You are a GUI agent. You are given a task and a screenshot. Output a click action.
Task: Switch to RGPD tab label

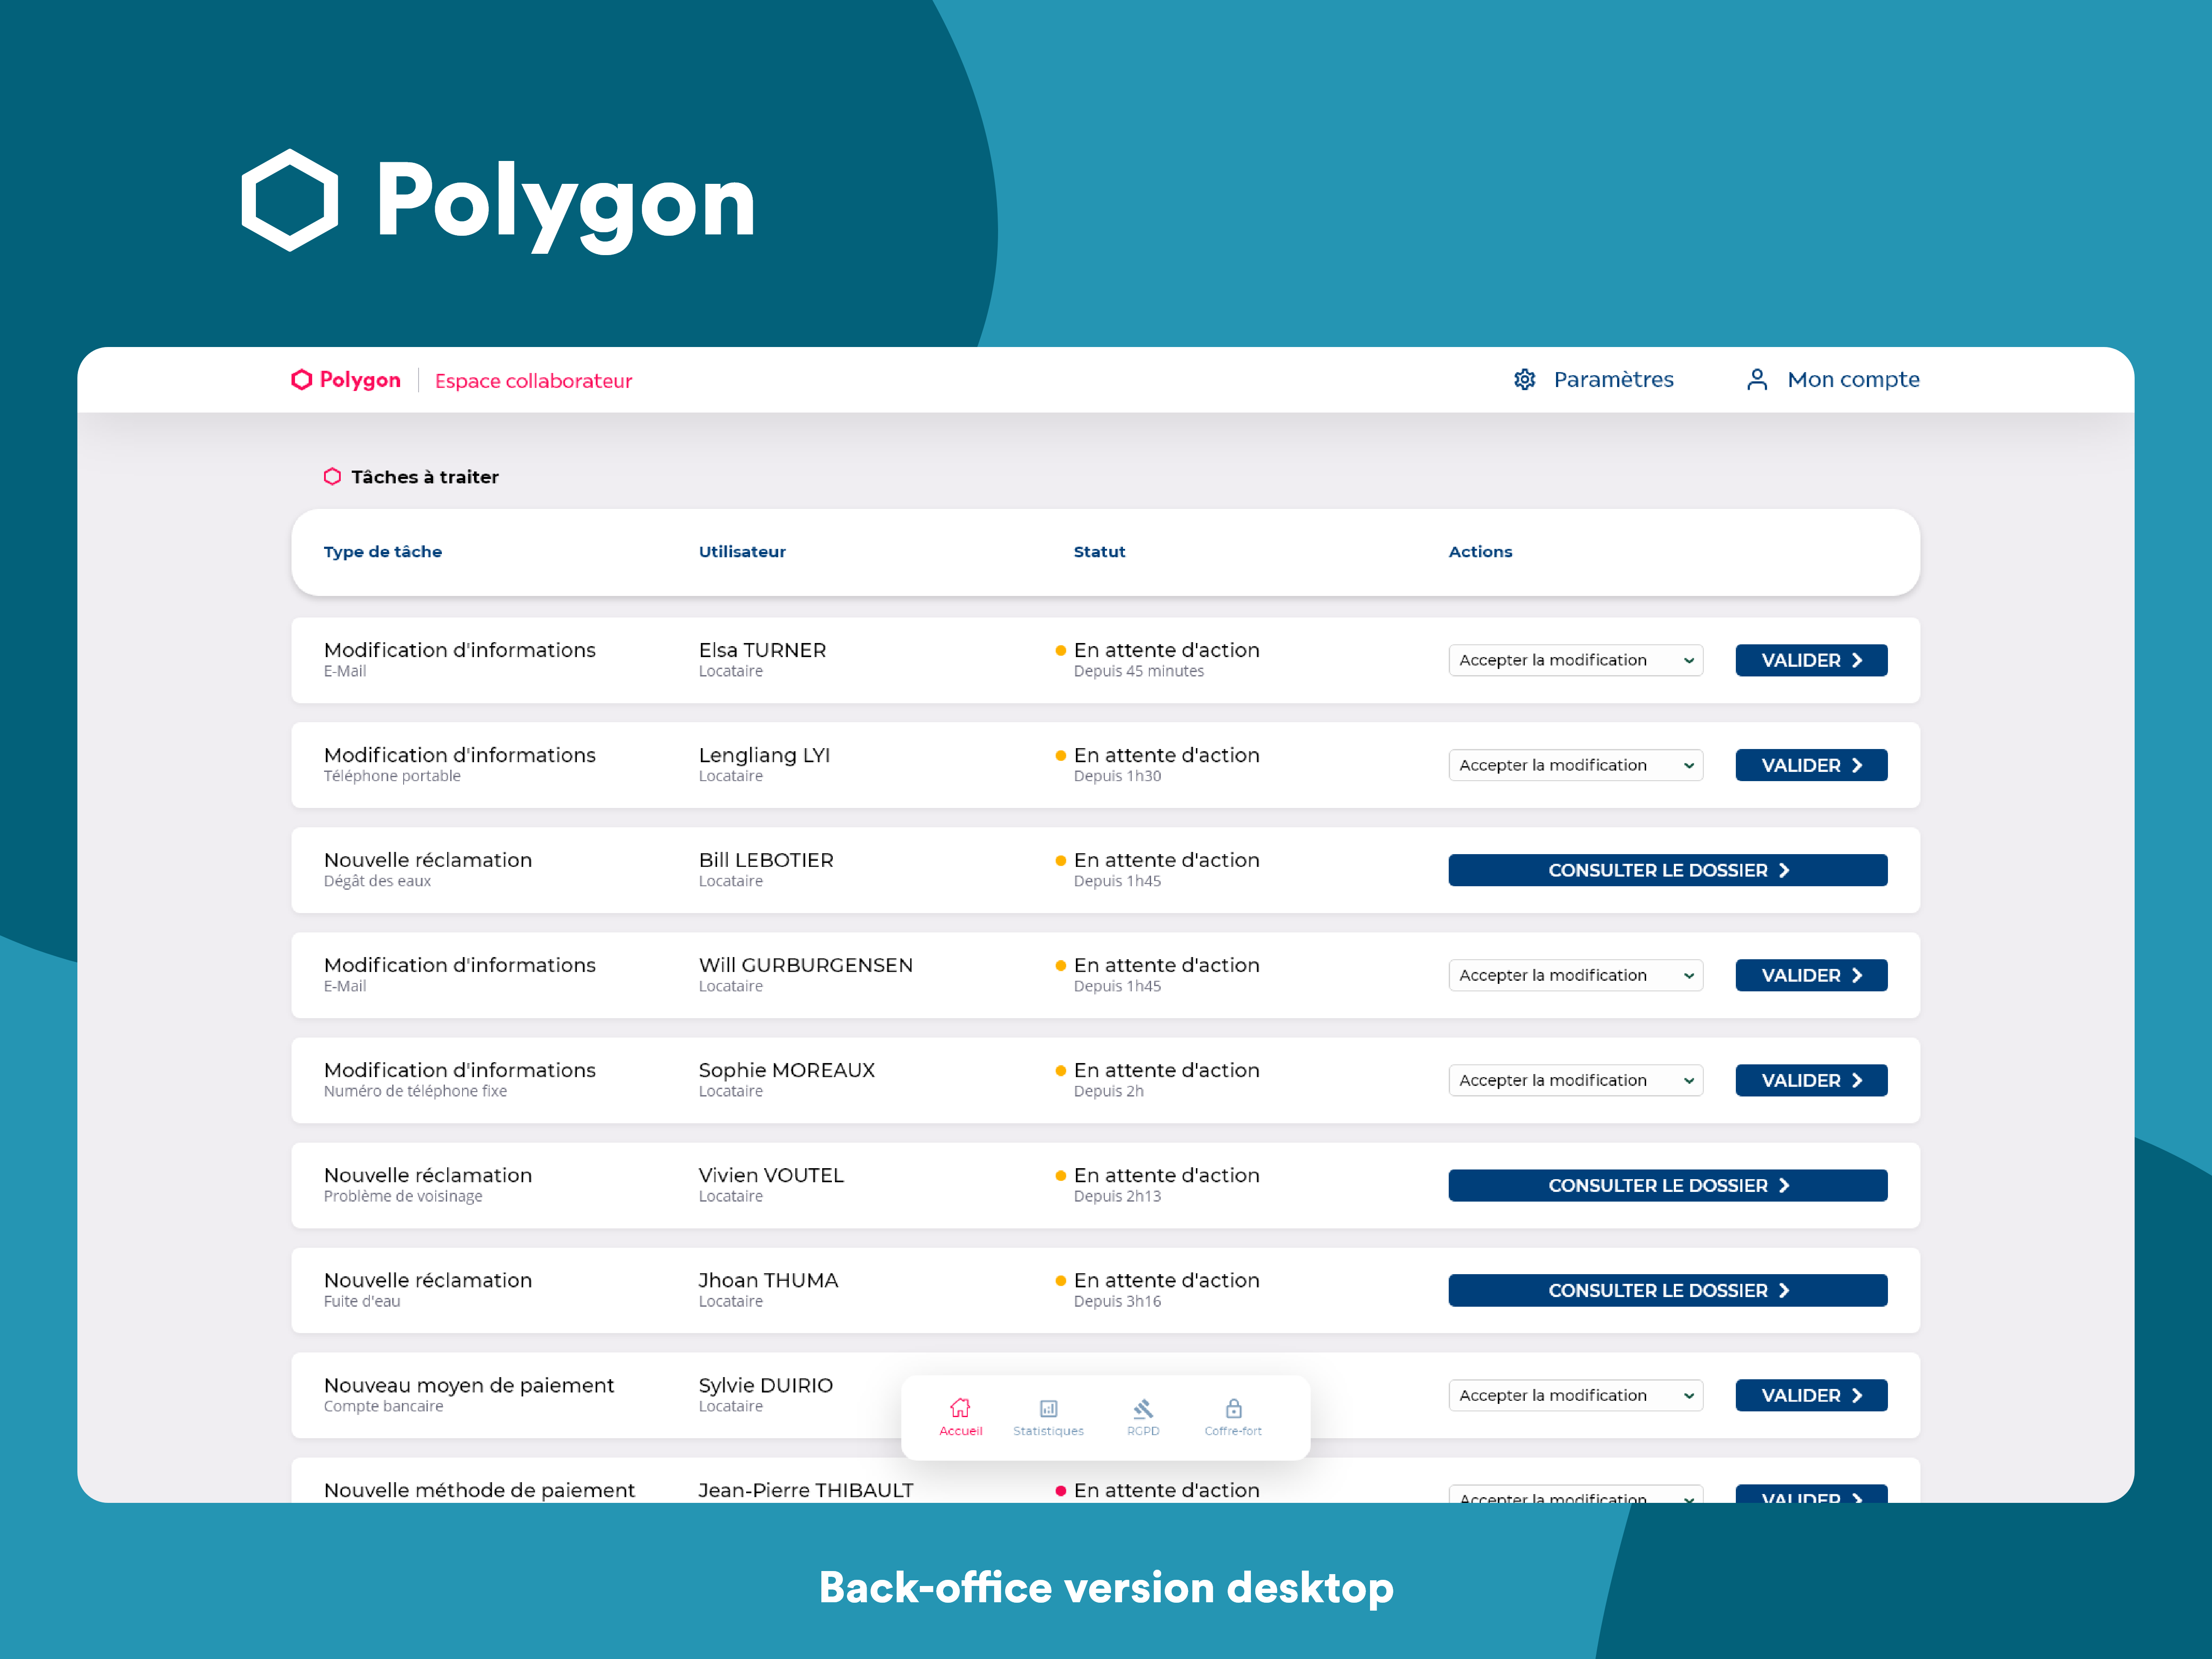pos(1143,1431)
